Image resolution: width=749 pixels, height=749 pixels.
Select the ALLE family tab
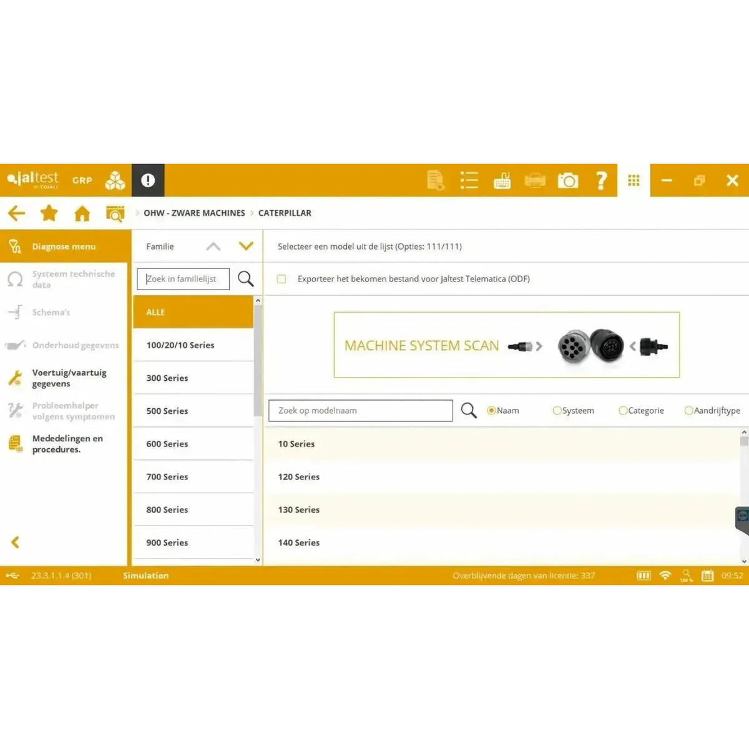point(193,312)
